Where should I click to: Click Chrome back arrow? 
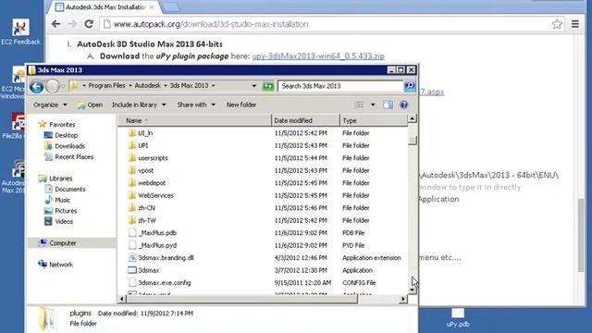coord(55,24)
